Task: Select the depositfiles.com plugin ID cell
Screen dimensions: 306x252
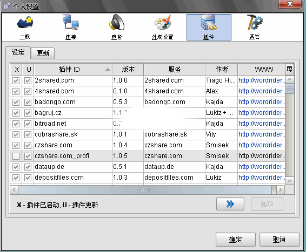Action: pos(73,178)
